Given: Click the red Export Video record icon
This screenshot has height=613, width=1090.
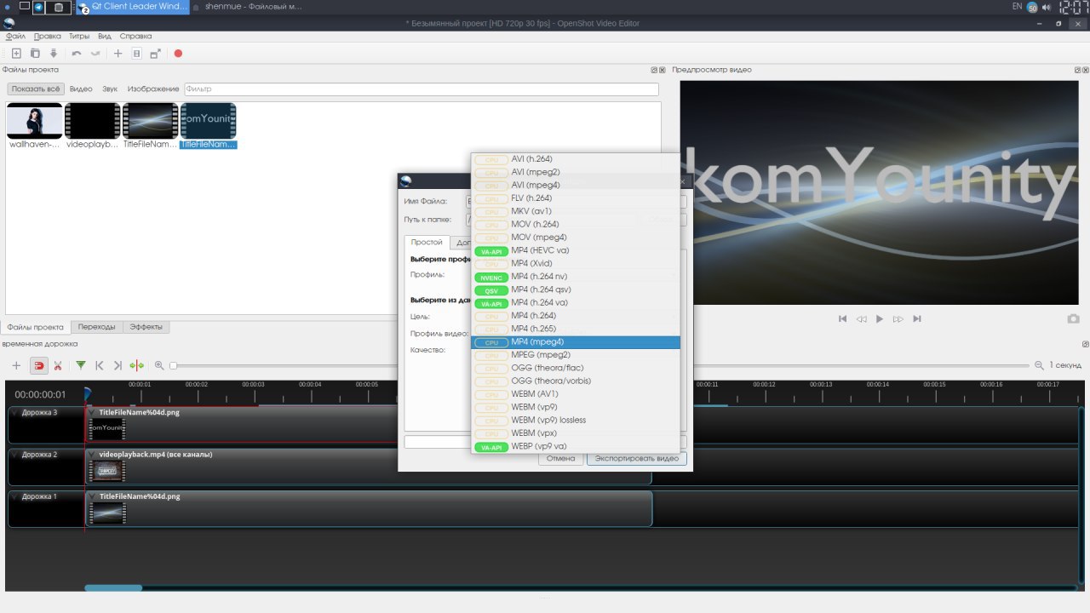Looking at the screenshot, I should coord(178,54).
